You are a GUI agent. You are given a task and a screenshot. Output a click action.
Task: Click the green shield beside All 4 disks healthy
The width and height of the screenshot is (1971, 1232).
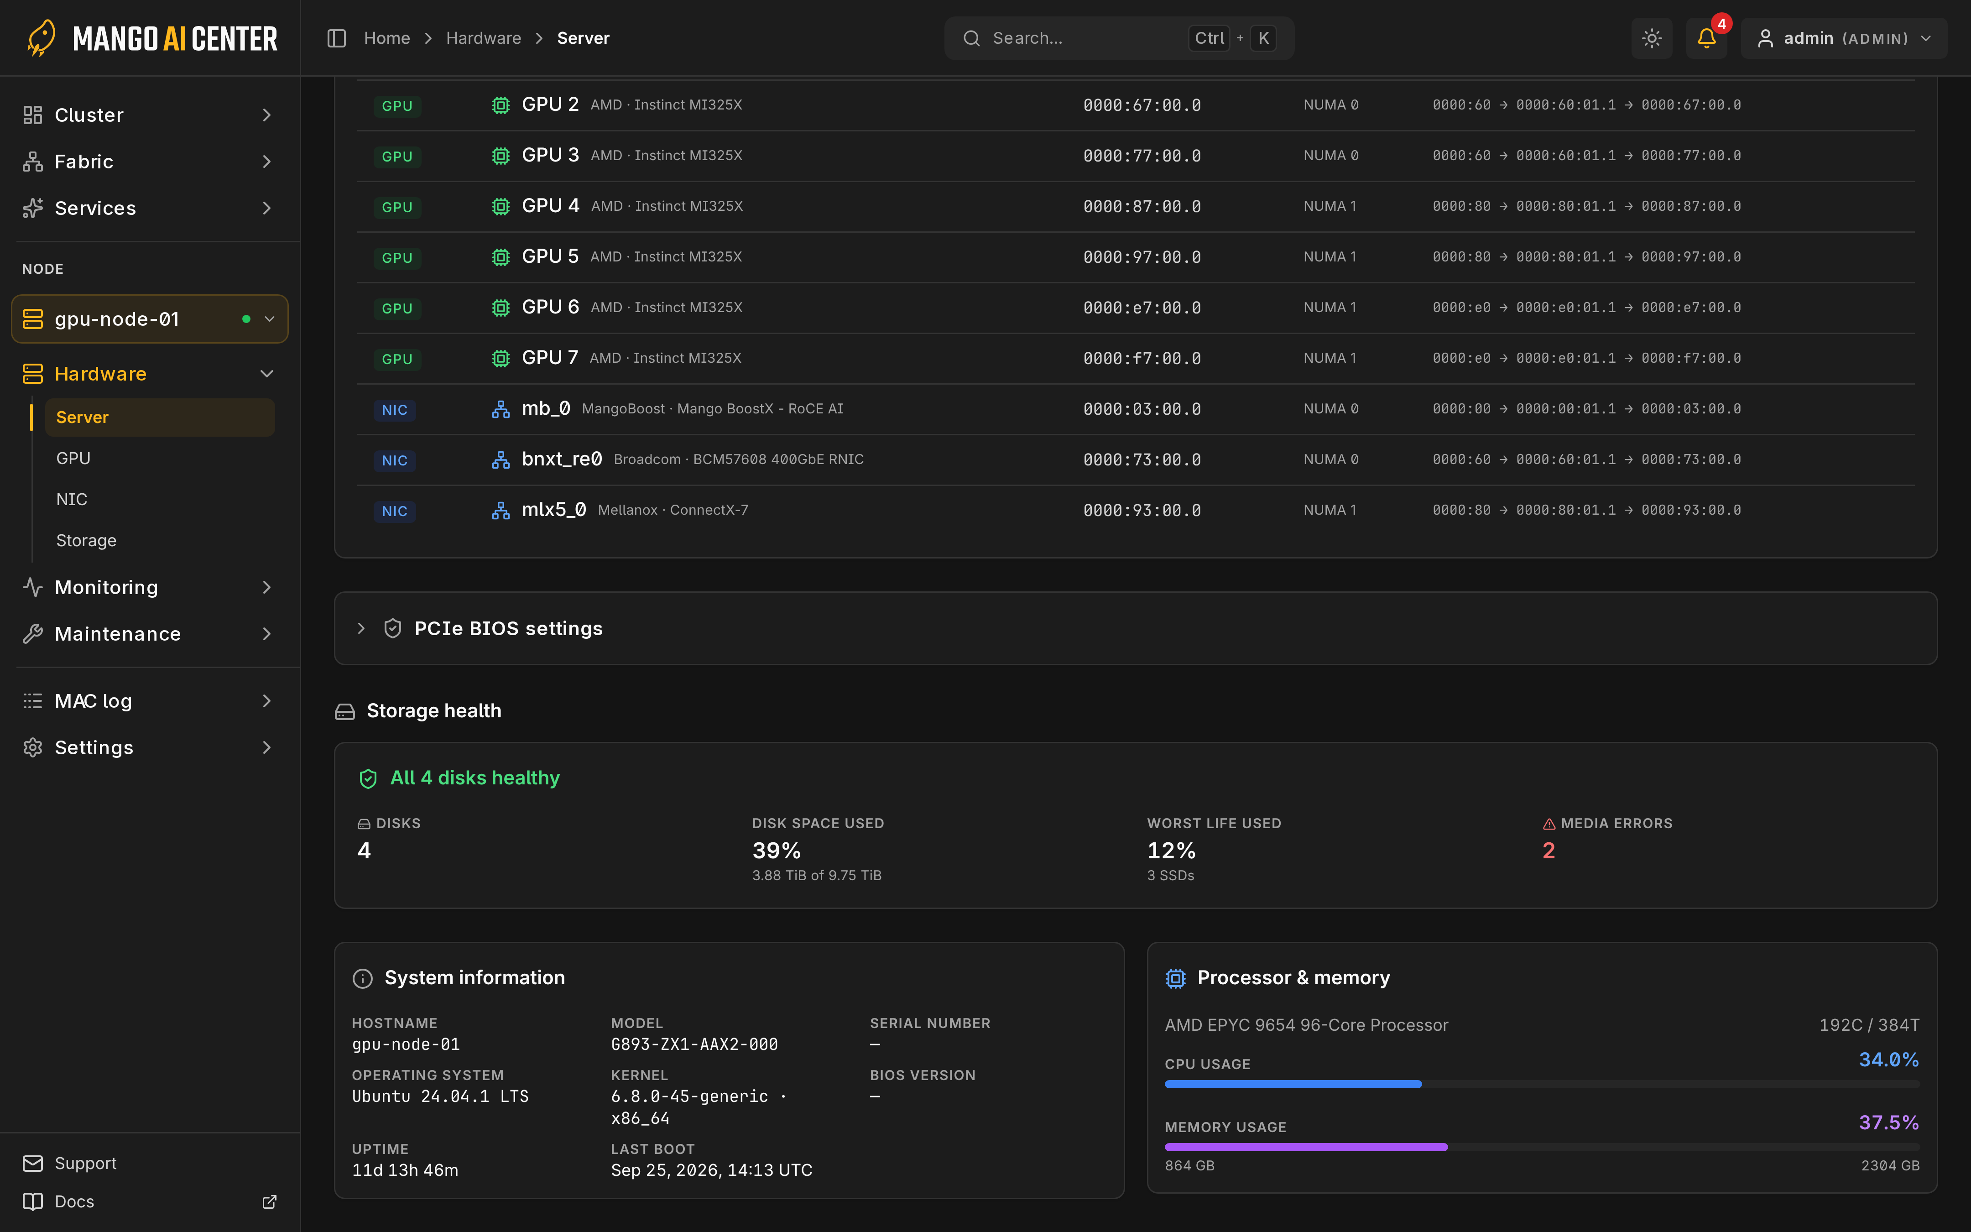[x=368, y=779]
